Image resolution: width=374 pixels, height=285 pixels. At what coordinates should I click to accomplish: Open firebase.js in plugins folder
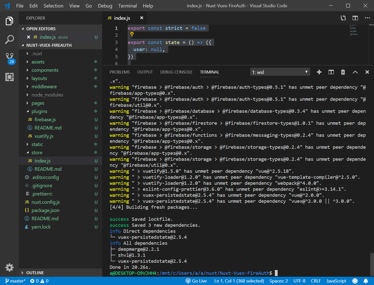60,119
